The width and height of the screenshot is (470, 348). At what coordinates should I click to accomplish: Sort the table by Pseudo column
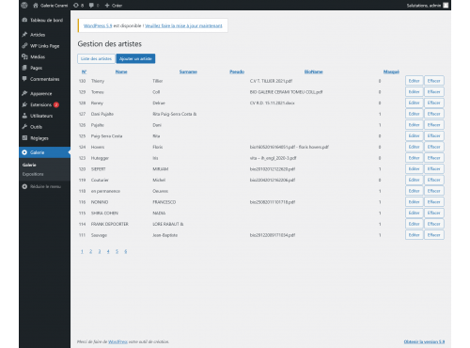coord(237,71)
